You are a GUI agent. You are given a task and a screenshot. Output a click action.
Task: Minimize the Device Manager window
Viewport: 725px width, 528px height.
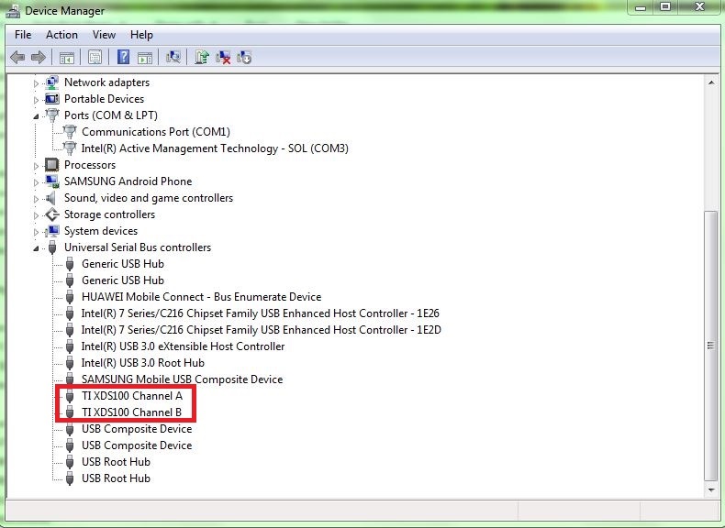(641, 7)
